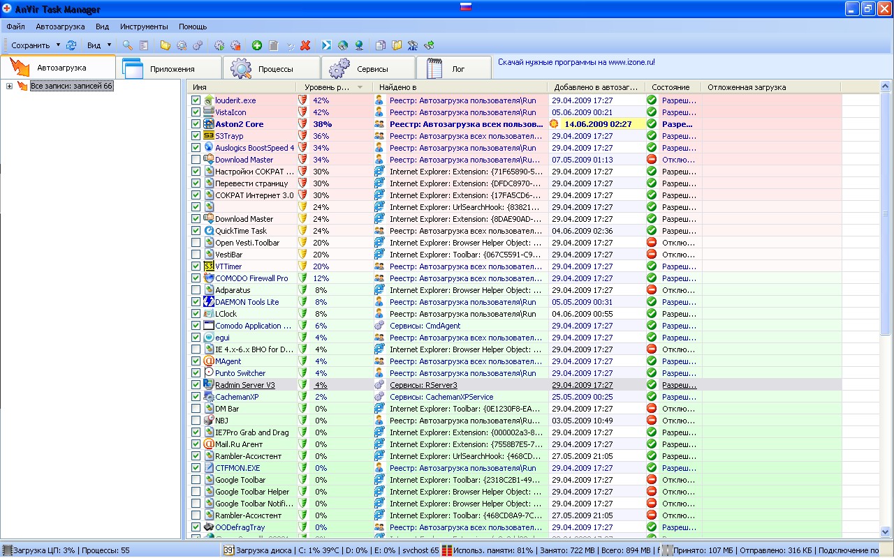
Task: Click the ABC binoculars check icon in toolbar
Action: click(x=413, y=45)
